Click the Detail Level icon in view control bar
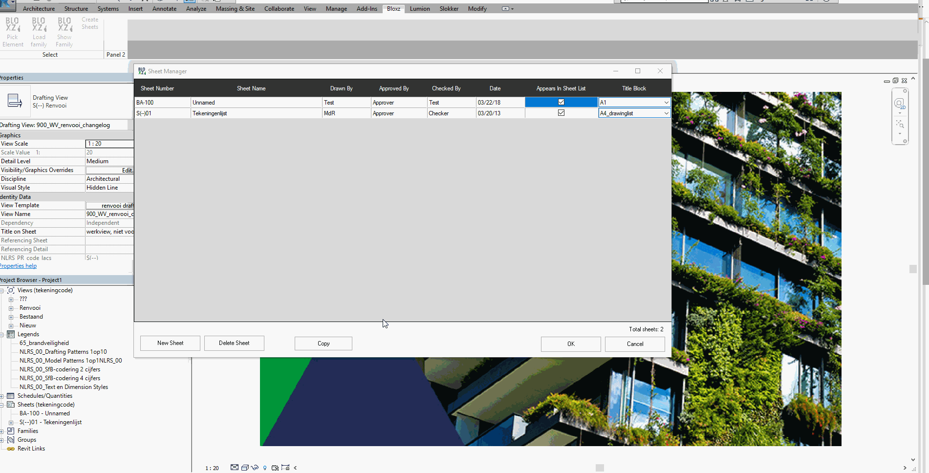The image size is (929, 473). (x=235, y=468)
